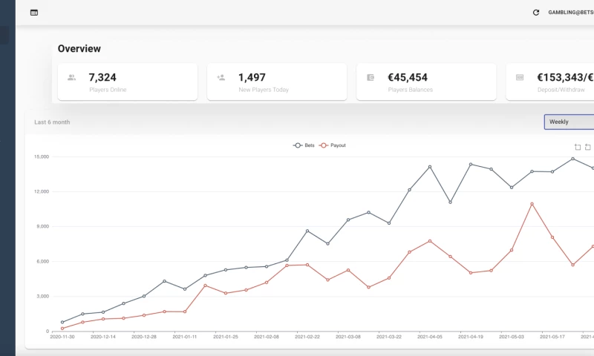The height and width of the screenshot is (356, 594).
Task: Click the 7,324 Players Online value
Action: [102, 77]
